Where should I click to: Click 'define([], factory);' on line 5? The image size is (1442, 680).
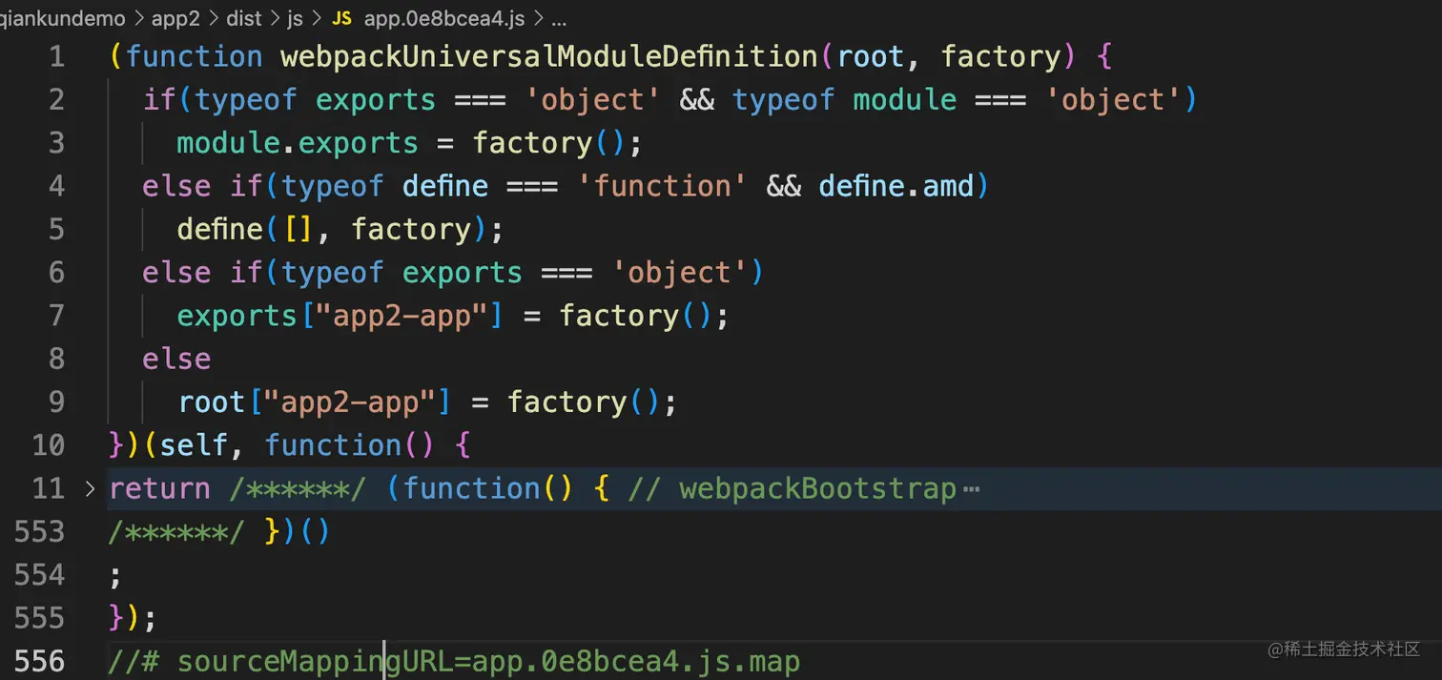pyautogui.click(x=340, y=230)
